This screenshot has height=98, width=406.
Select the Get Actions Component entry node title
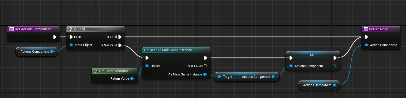[33, 29]
